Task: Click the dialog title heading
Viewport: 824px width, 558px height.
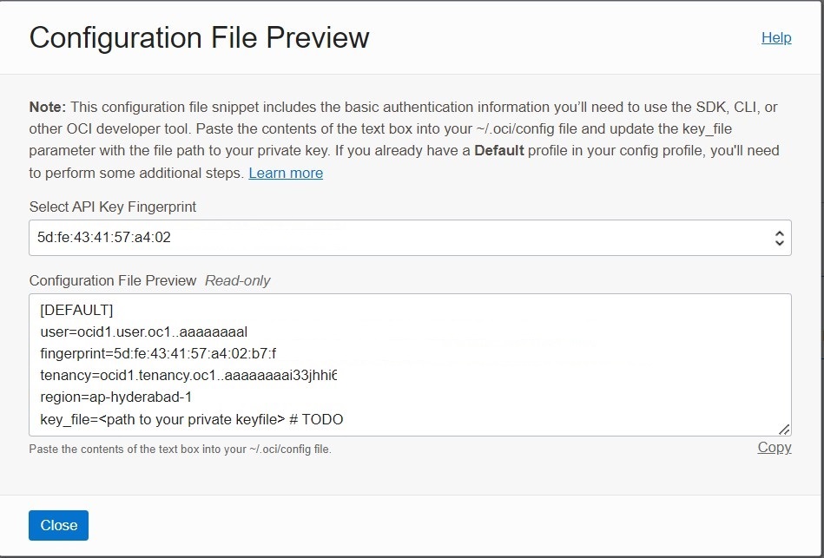Action: point(199,38)
